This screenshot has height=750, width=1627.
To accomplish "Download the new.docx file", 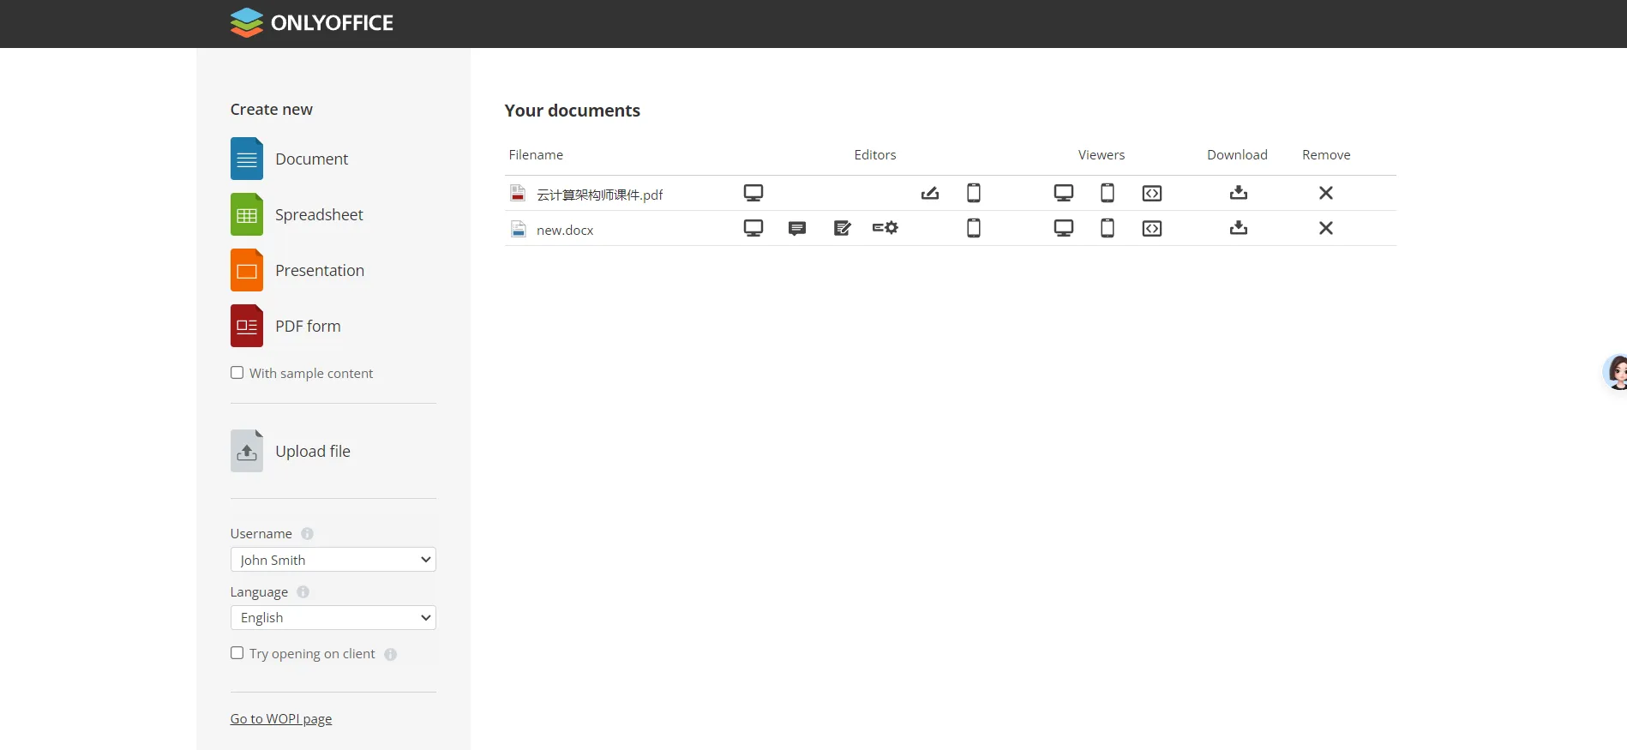I will pos(1239,228).
